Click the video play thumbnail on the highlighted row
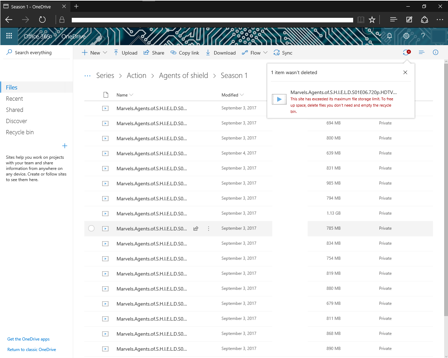This screenshot has width=448, height=358. pyautogui.click(x=105, y=228)
